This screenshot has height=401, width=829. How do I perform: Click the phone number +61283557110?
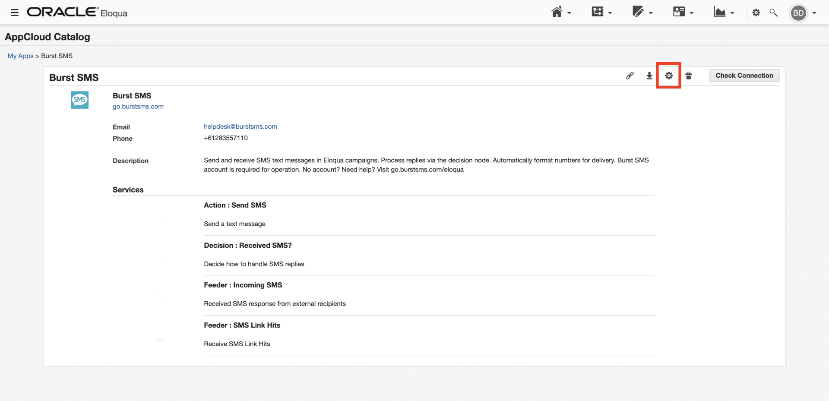[226, 138]
